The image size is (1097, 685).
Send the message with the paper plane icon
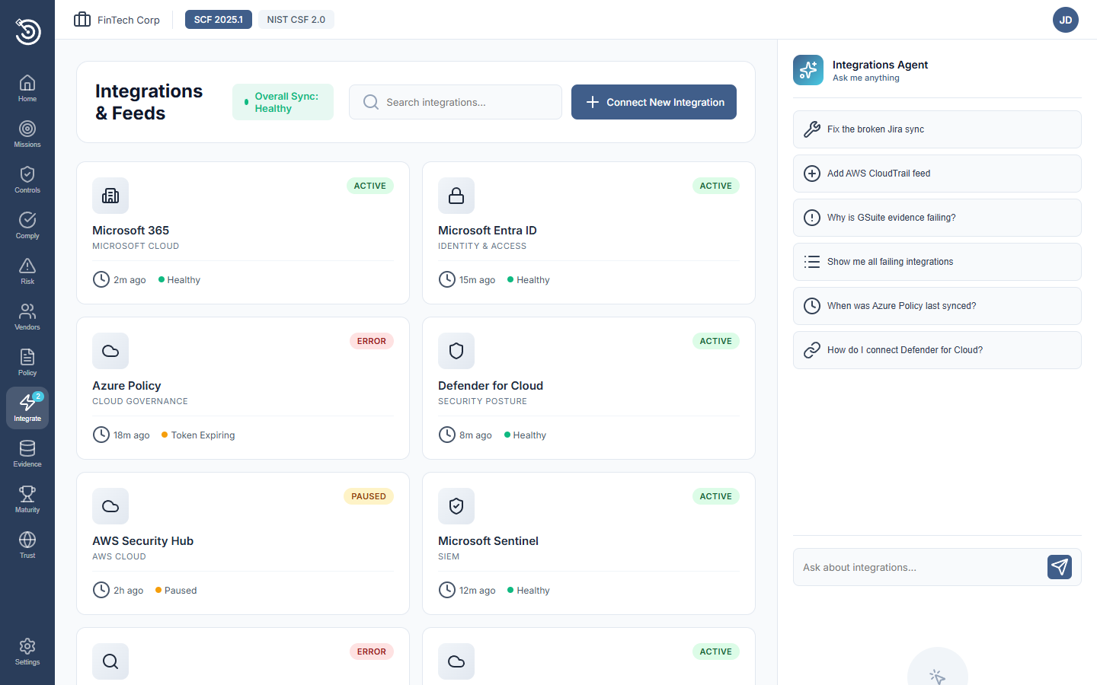(x=1060, y=567)
